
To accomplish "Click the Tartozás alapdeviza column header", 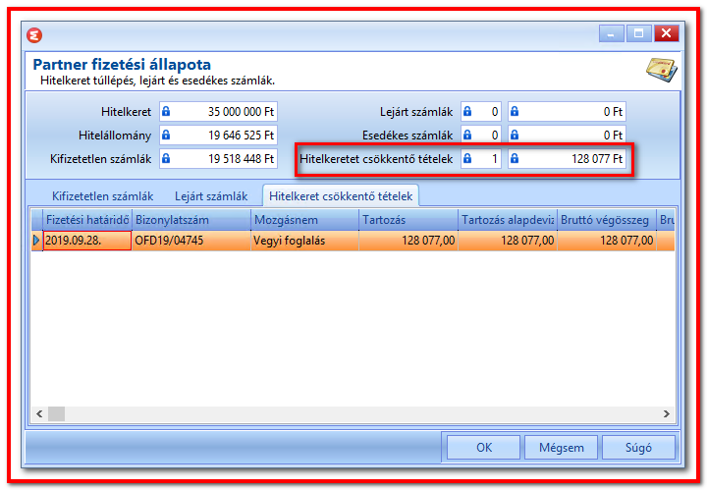I will tap(508, 220).
